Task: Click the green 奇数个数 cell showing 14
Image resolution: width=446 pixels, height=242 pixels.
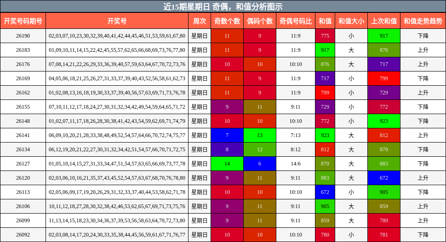Action: click(x=227, y=164)
